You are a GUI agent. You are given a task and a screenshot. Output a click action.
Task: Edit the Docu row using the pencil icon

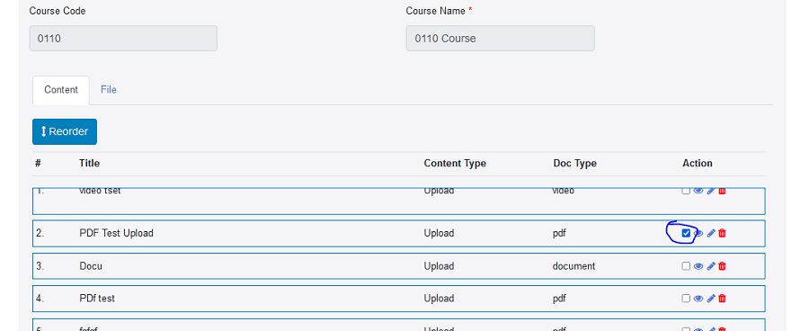(711, 266)
